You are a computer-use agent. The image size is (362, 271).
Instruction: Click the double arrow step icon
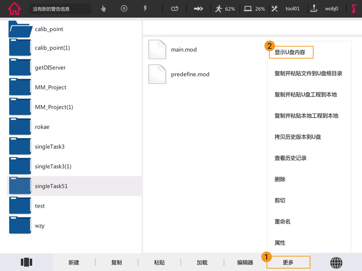(x=199, y=9)
